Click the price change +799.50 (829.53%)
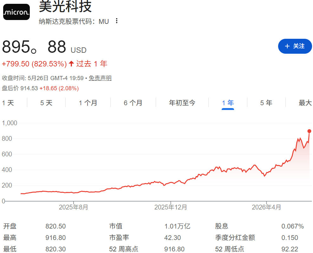The height and width of the screenshot is (253, 313). [34, 64]
